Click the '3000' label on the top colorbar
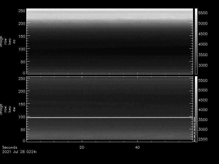Image resolution: width=219 pixels, height=164 pixels. click(x=203, y=65)
